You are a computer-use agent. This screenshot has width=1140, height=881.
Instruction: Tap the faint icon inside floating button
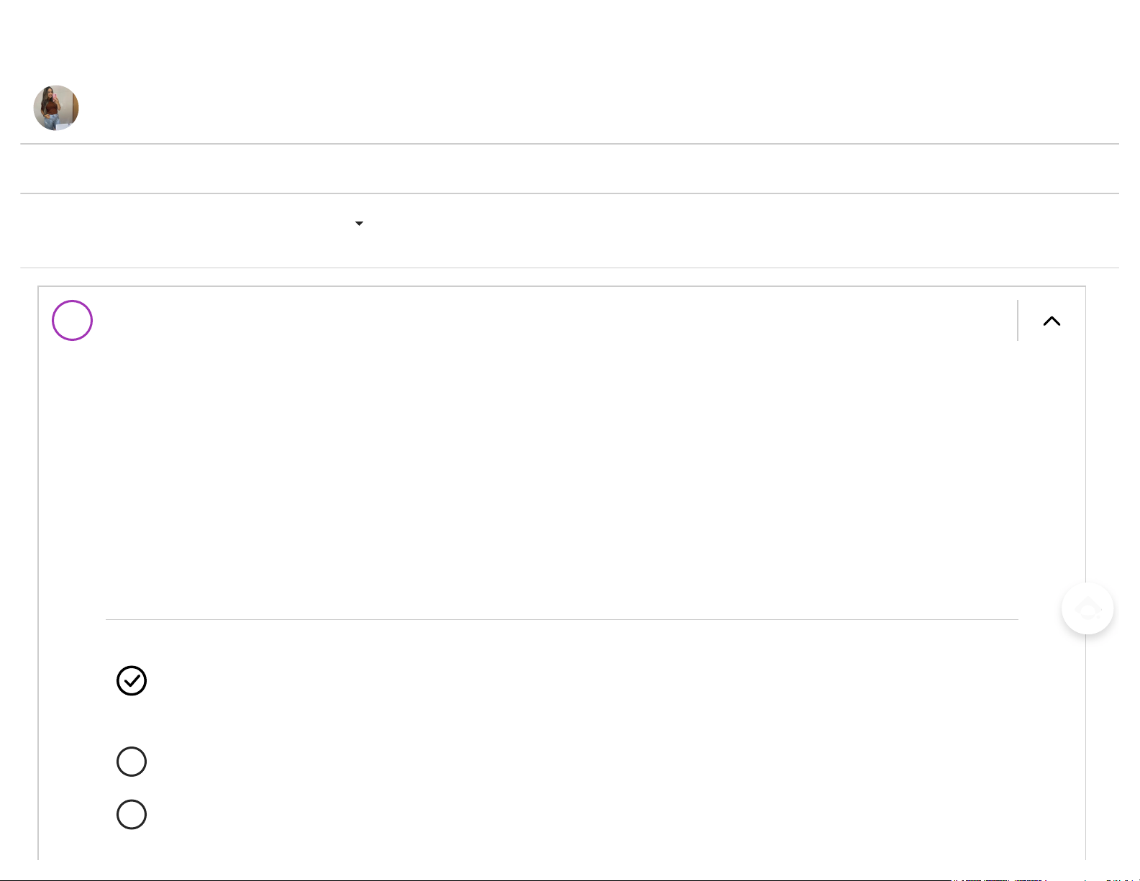point(1087,609)
